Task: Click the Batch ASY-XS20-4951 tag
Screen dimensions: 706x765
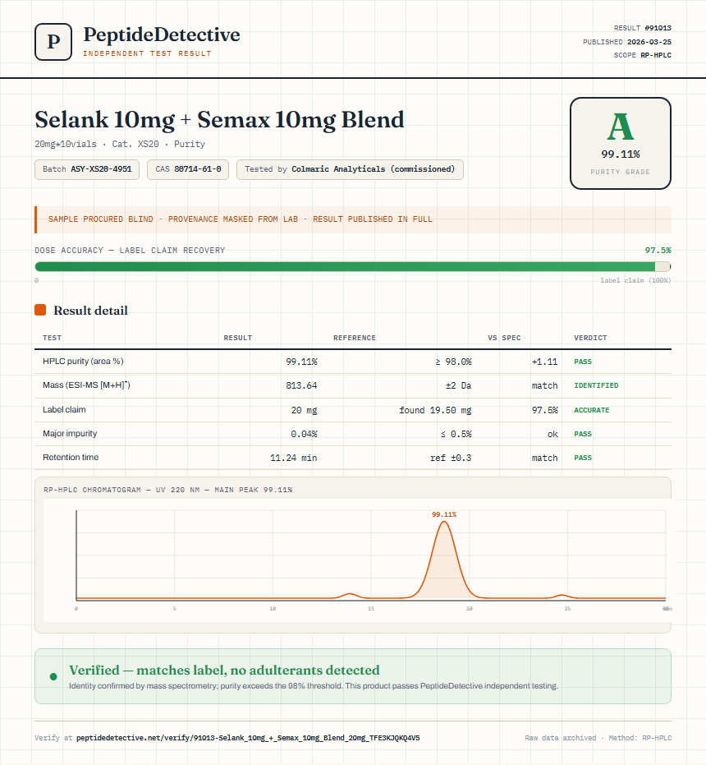Action: [x=87, y=169]
